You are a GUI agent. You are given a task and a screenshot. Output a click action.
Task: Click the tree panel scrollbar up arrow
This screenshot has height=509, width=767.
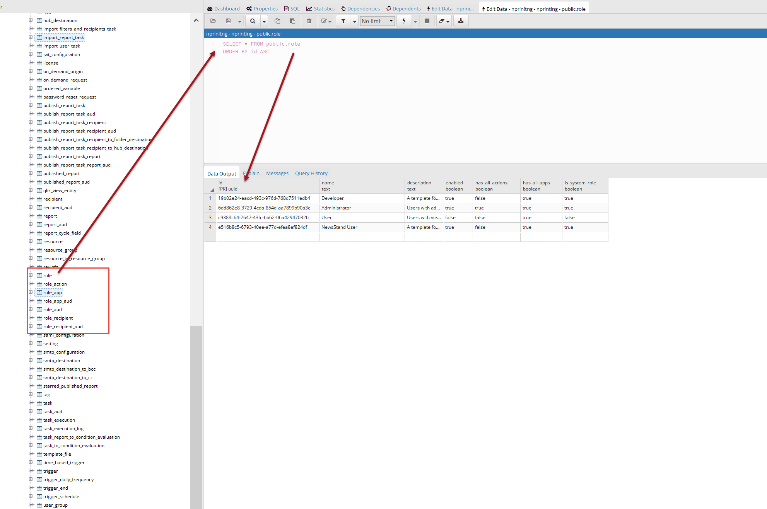point(196,20)
